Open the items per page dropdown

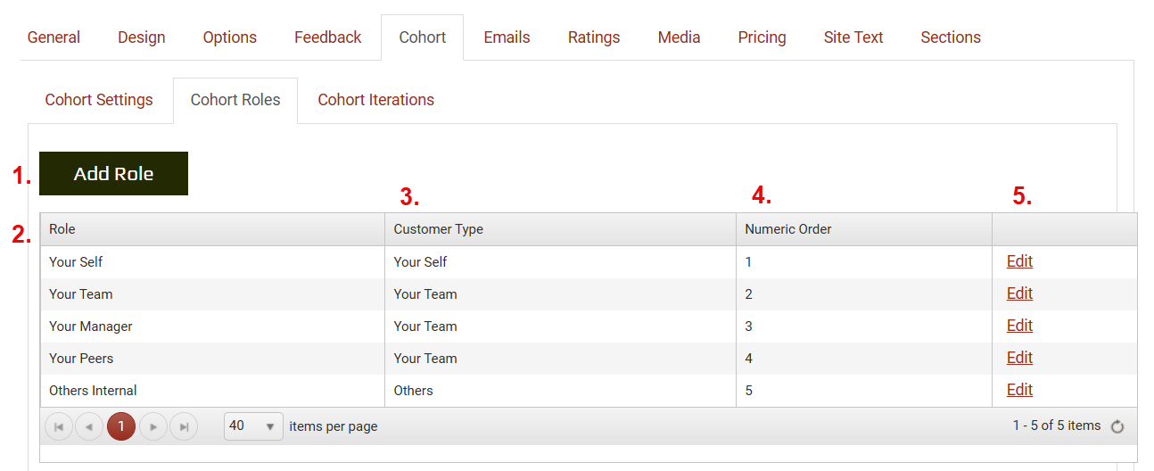pos(253,426)
